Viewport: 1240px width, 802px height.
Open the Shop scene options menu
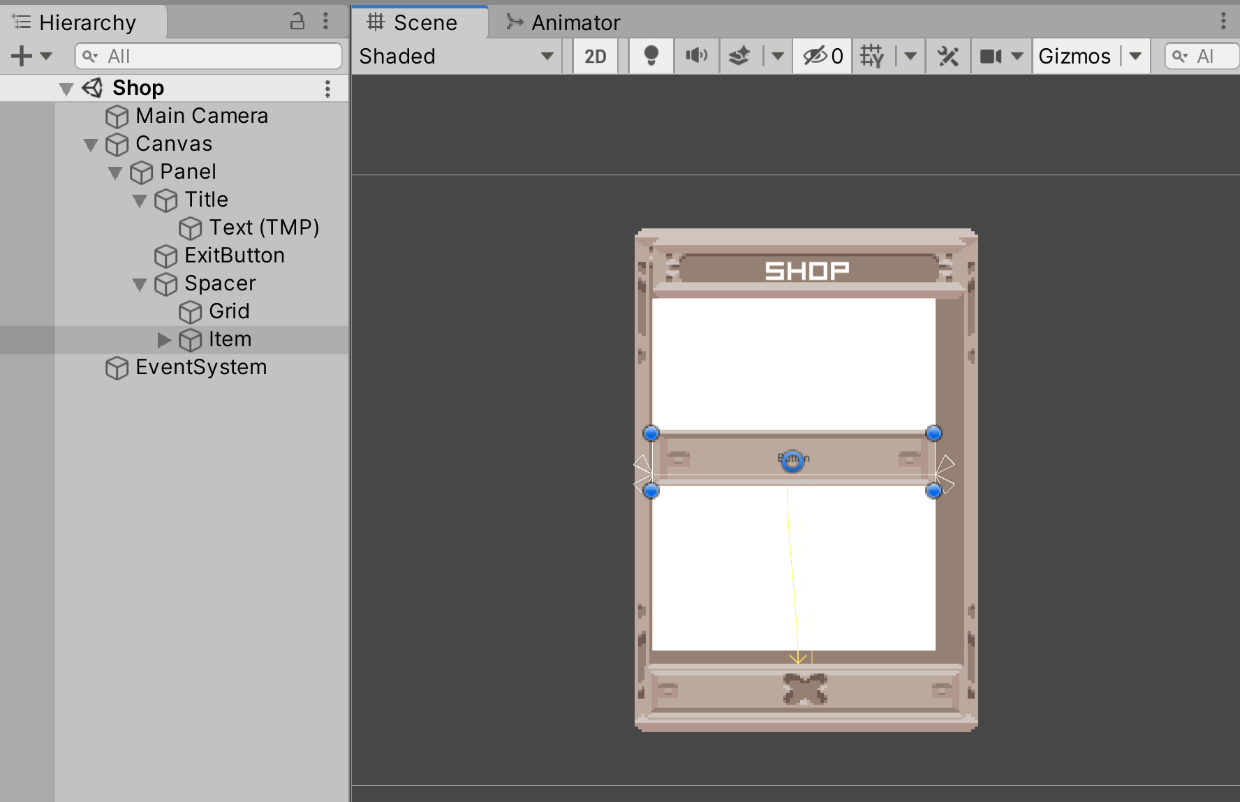click(x=327, y=88)
